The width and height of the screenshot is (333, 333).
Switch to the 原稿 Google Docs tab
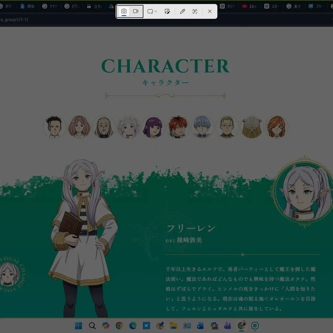(28, 6)
